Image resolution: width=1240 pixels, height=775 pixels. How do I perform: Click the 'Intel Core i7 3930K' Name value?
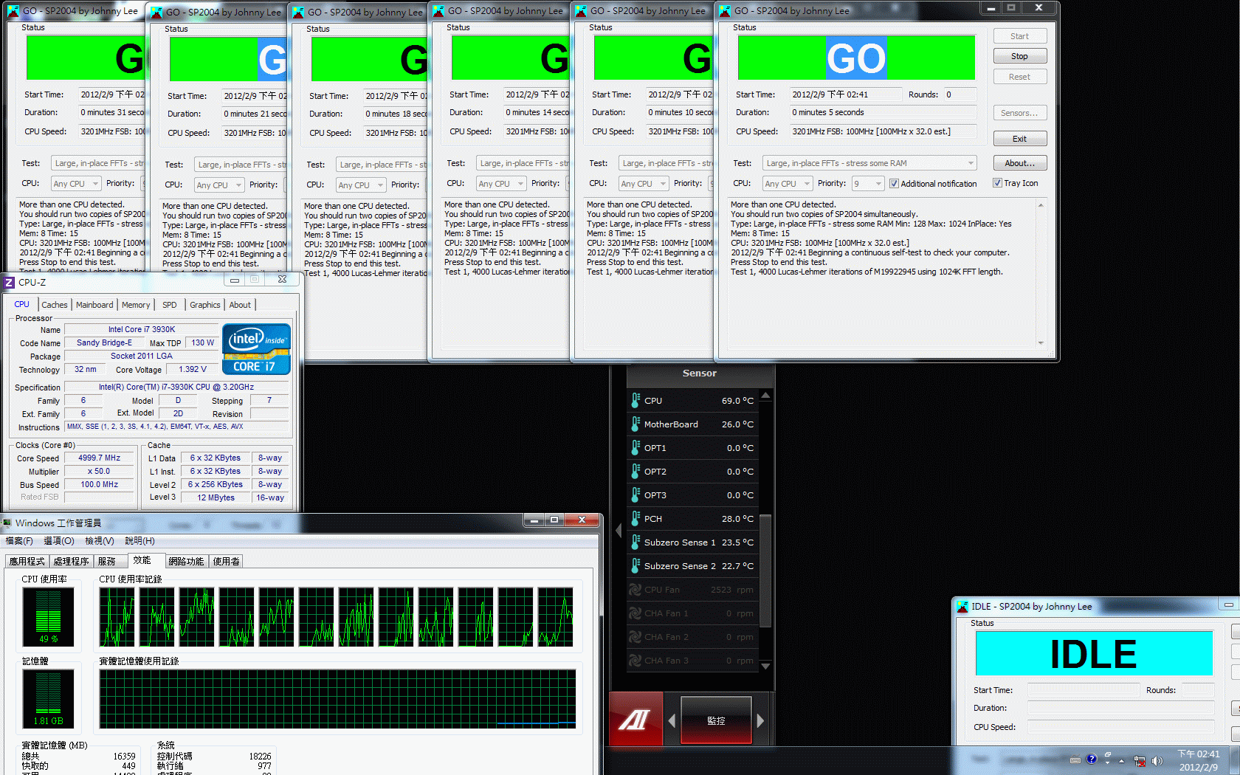point(142,330)
